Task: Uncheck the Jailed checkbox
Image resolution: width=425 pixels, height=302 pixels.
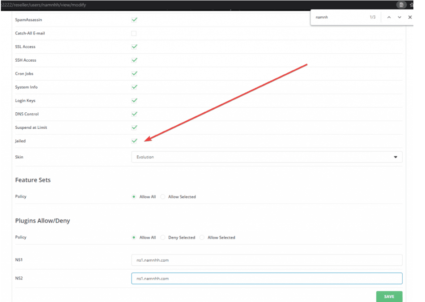Action: (x=134, y=141)
